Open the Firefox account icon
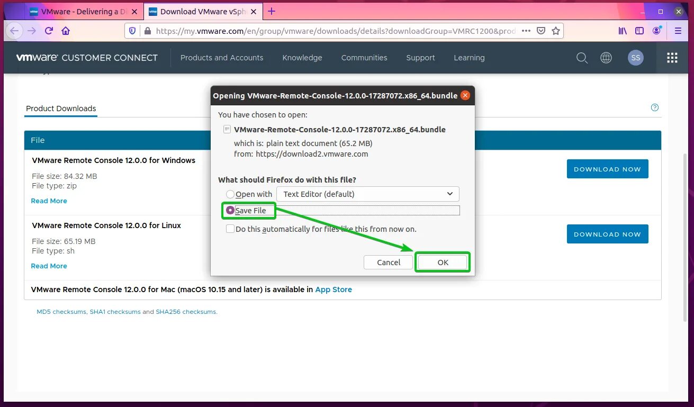The height and width of the screenshot is (407, 694). (657, 31)
